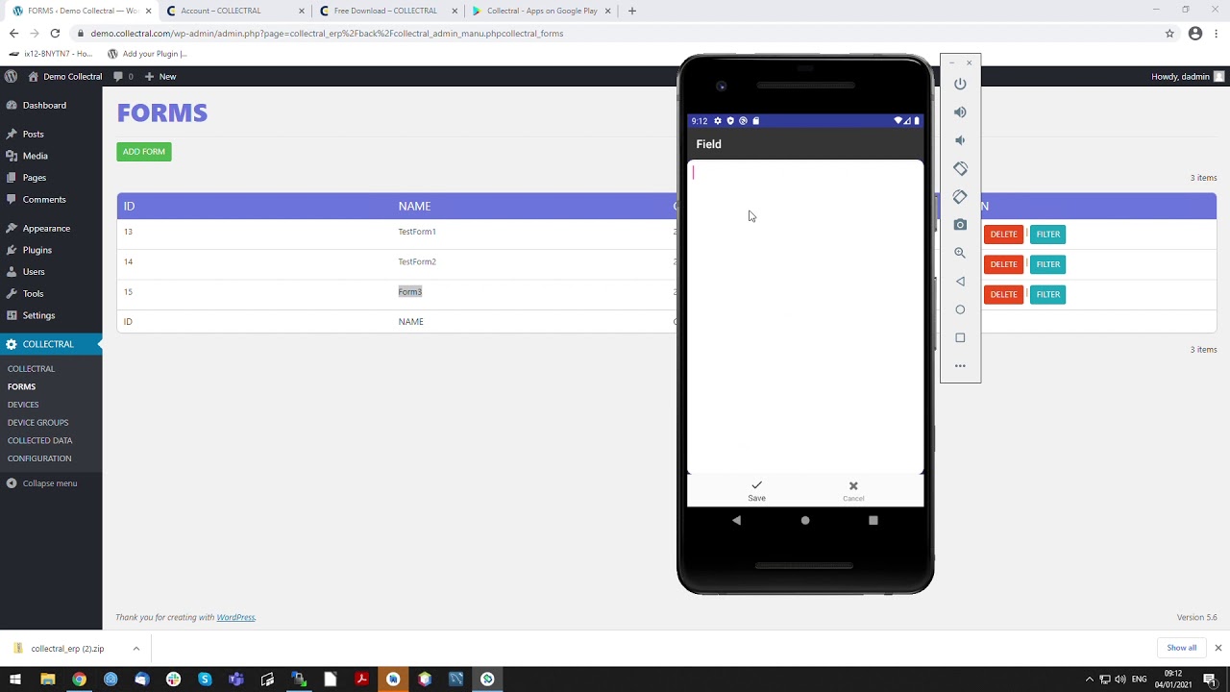Click the comments bubble in admin bar
Viewport: 1230px width, 692px height.
tap(123, 76)
